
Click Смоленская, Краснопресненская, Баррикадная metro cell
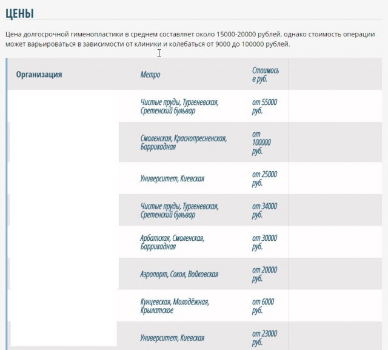click(x=184, y=143)
